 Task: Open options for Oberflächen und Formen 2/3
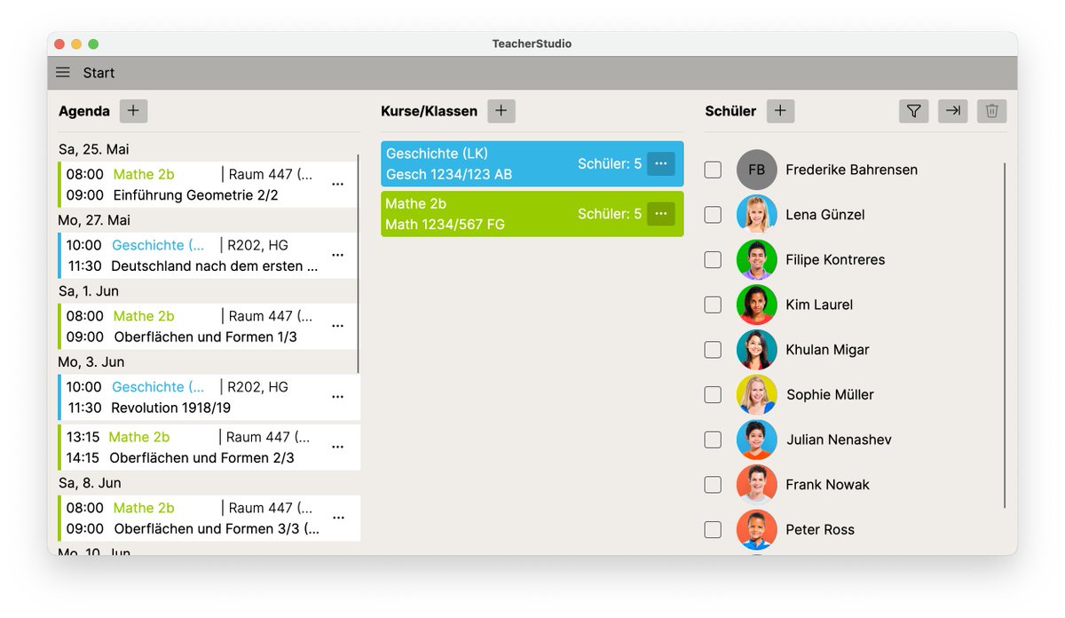(337, 448)
